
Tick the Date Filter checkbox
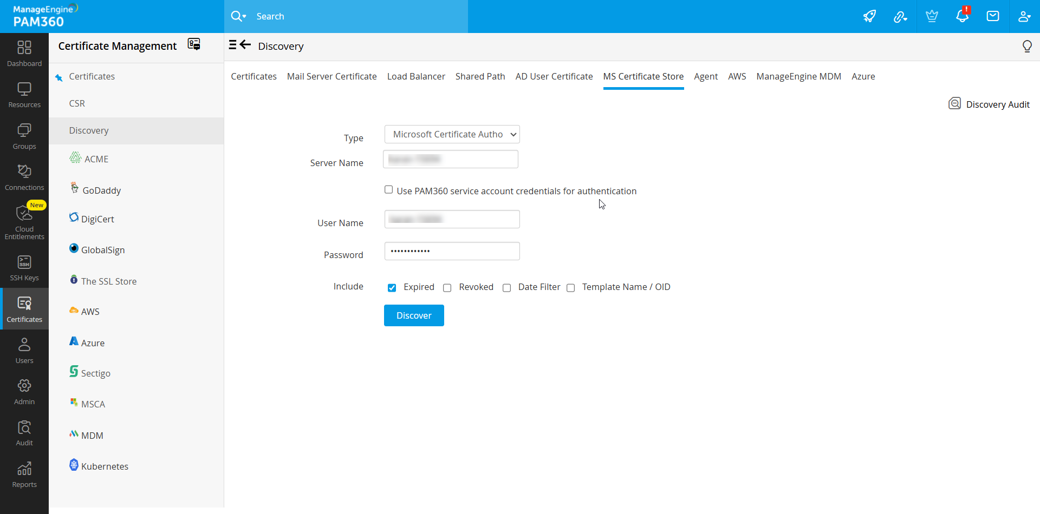[x=506, y=288]
